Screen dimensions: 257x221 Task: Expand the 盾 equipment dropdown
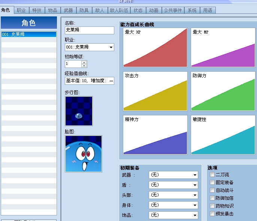[x=173, y=185]
